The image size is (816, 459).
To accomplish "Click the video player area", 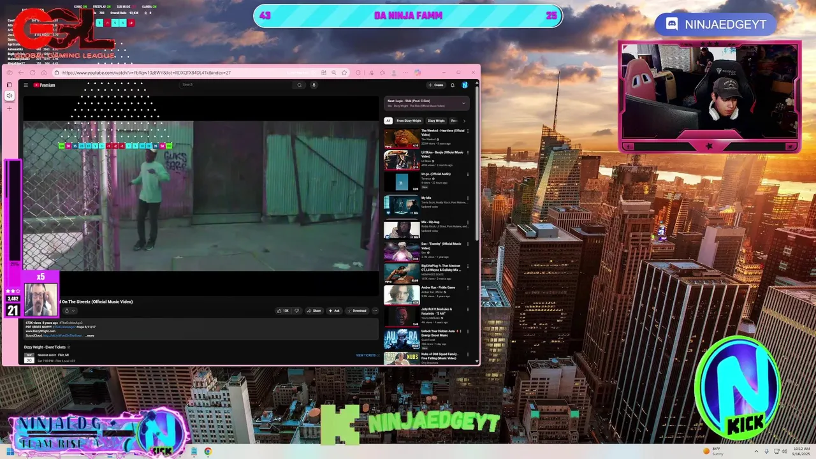I will [201, 196].
